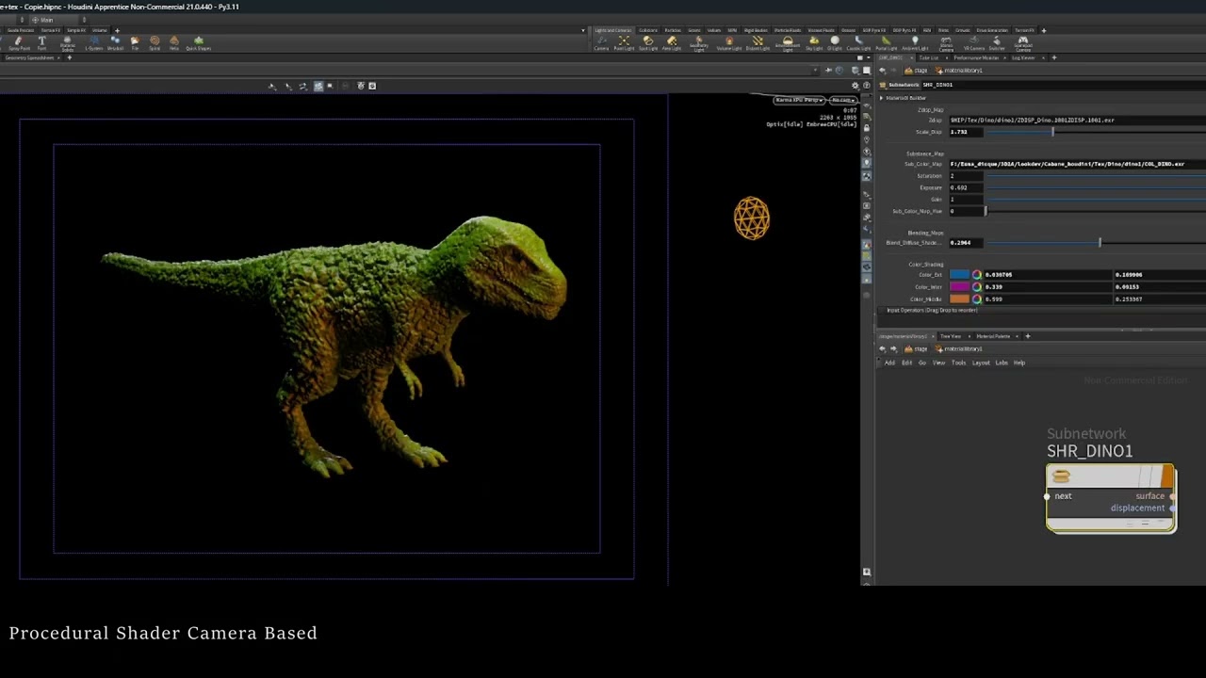
Task: Click stage in the network path bar
Action: [916, 349]
